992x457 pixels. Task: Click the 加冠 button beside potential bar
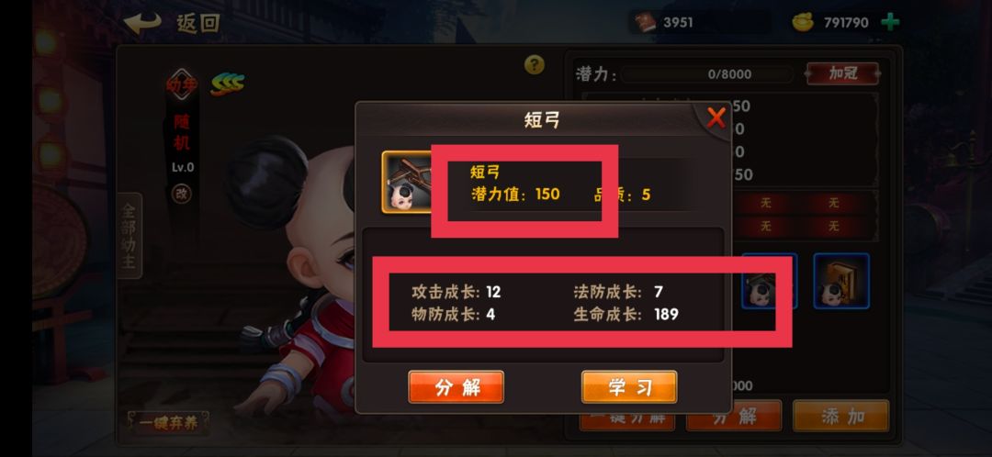842,73
